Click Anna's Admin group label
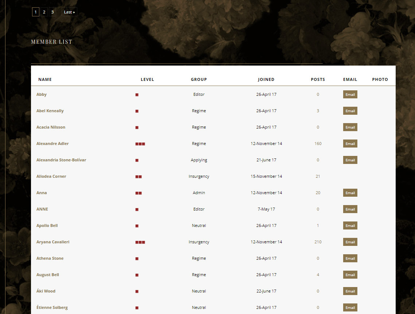 coord(199,193)
